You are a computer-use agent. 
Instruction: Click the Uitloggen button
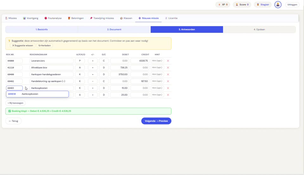[x=292, y=5]
